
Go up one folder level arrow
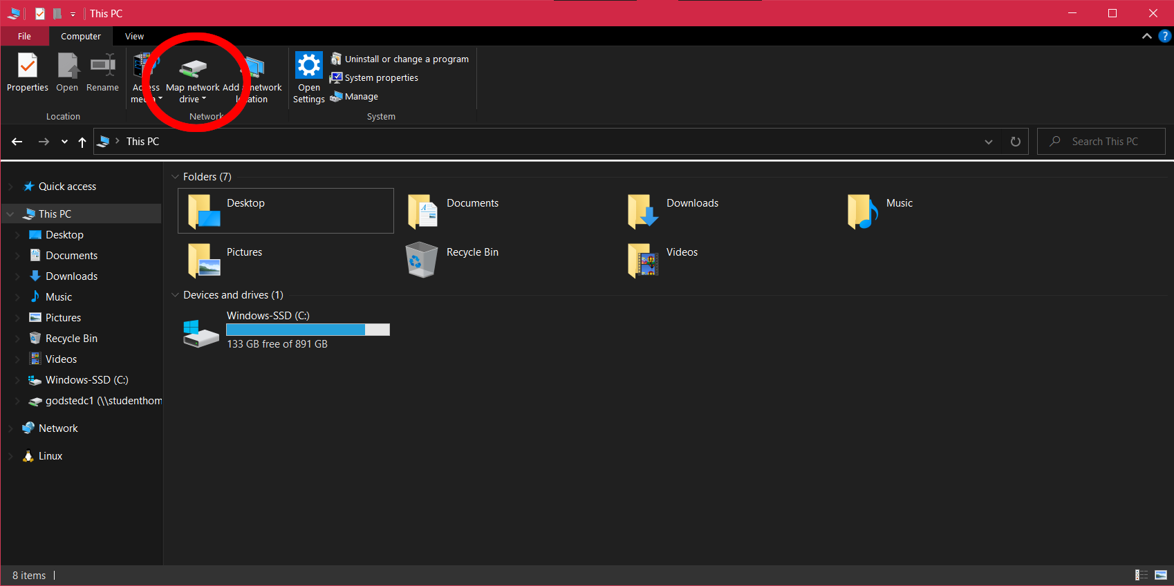[x=82, y=142]
